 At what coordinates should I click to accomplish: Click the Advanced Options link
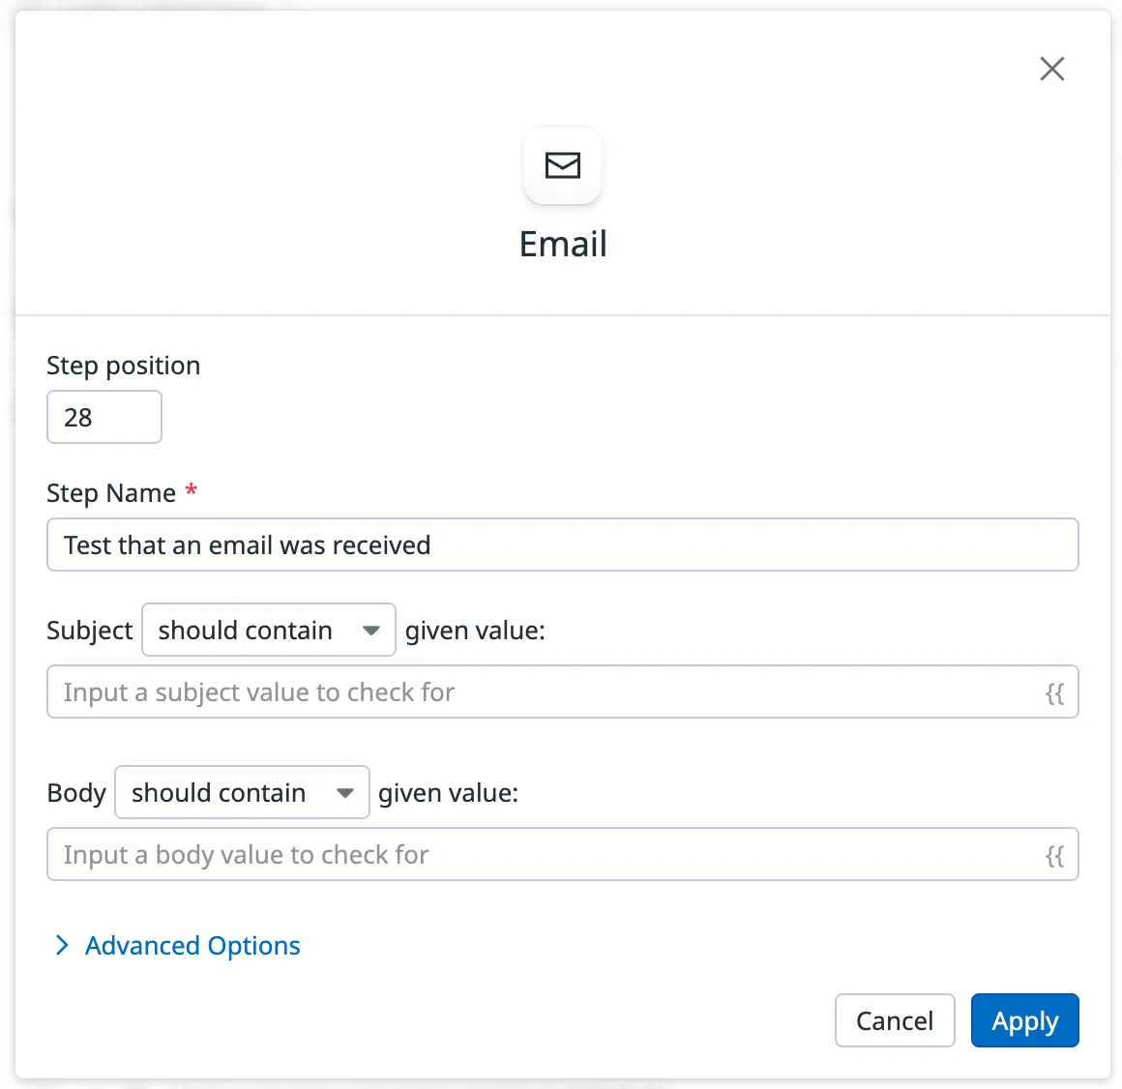(192, 945)
